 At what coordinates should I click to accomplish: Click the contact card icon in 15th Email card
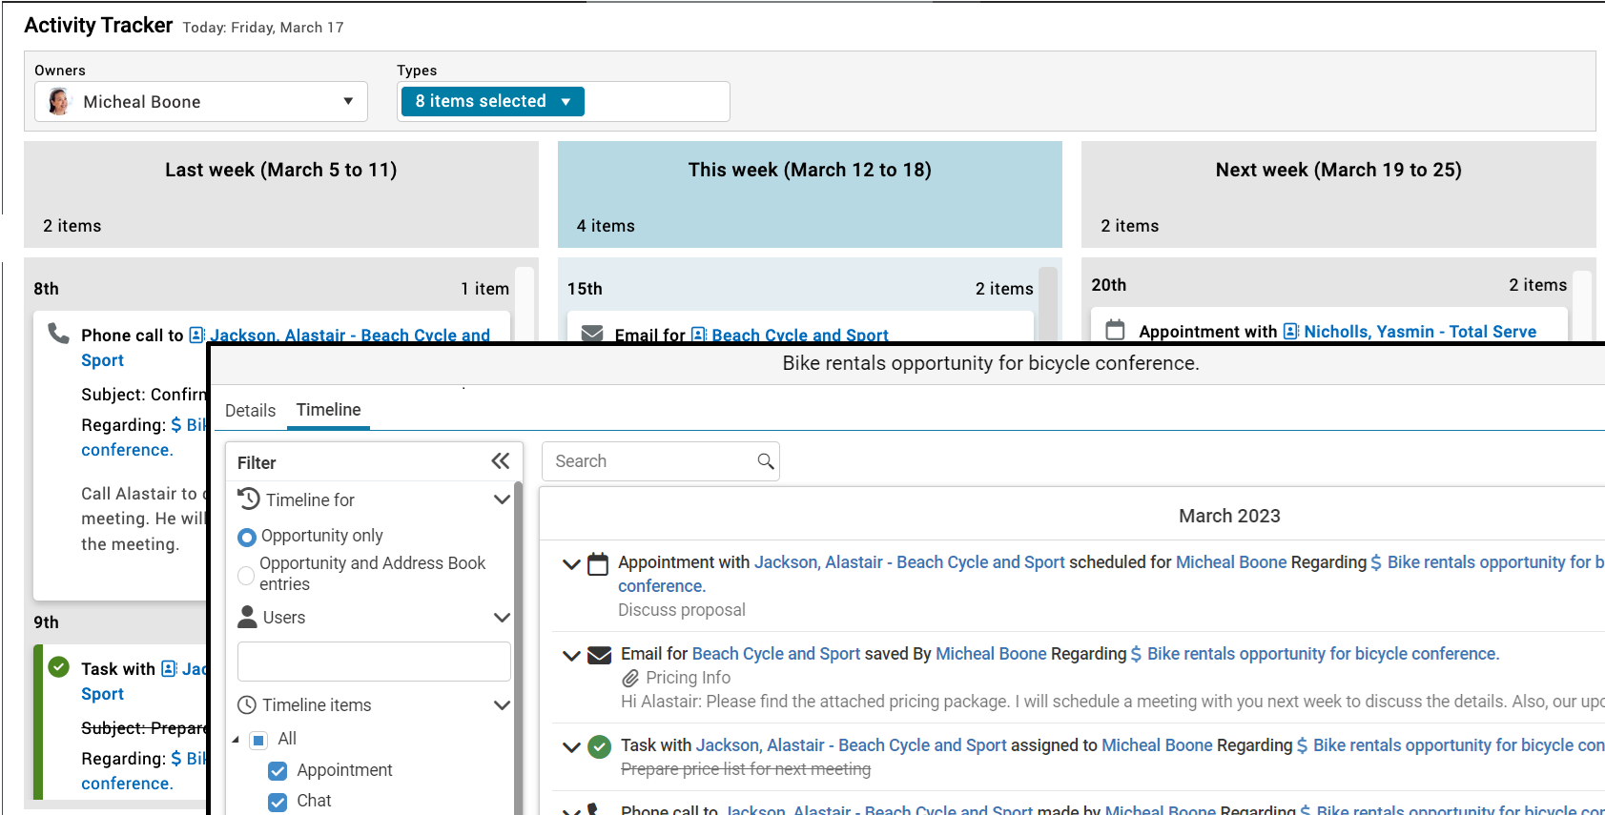coord(699,335)
